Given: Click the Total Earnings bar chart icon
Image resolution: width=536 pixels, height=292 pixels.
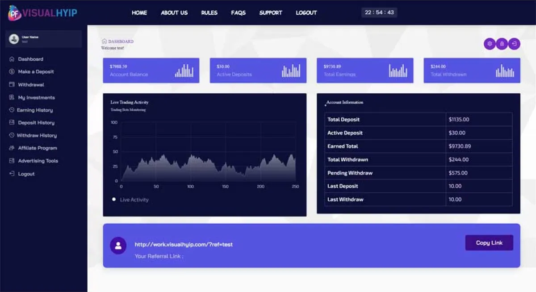Looking at the screenshot, I should point(398,71).
